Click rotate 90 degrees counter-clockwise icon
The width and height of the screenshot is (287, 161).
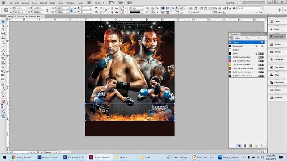[100, 8]
